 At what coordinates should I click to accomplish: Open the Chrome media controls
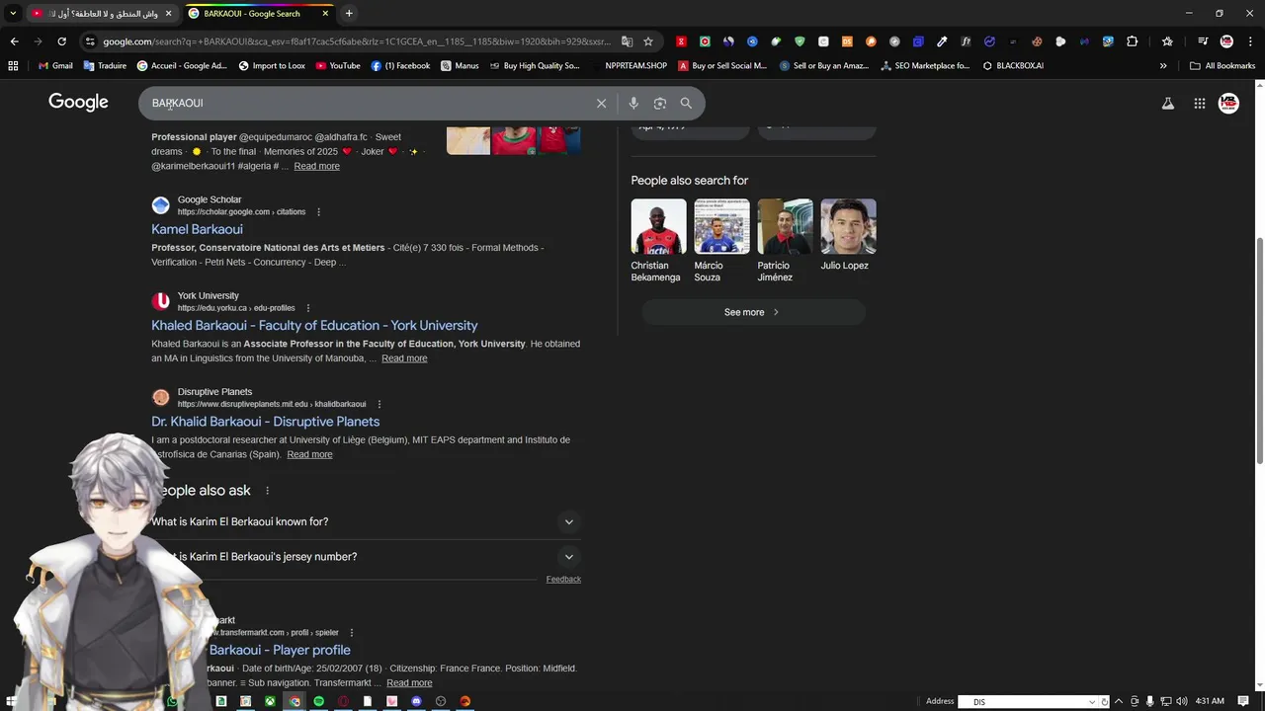1203,41
